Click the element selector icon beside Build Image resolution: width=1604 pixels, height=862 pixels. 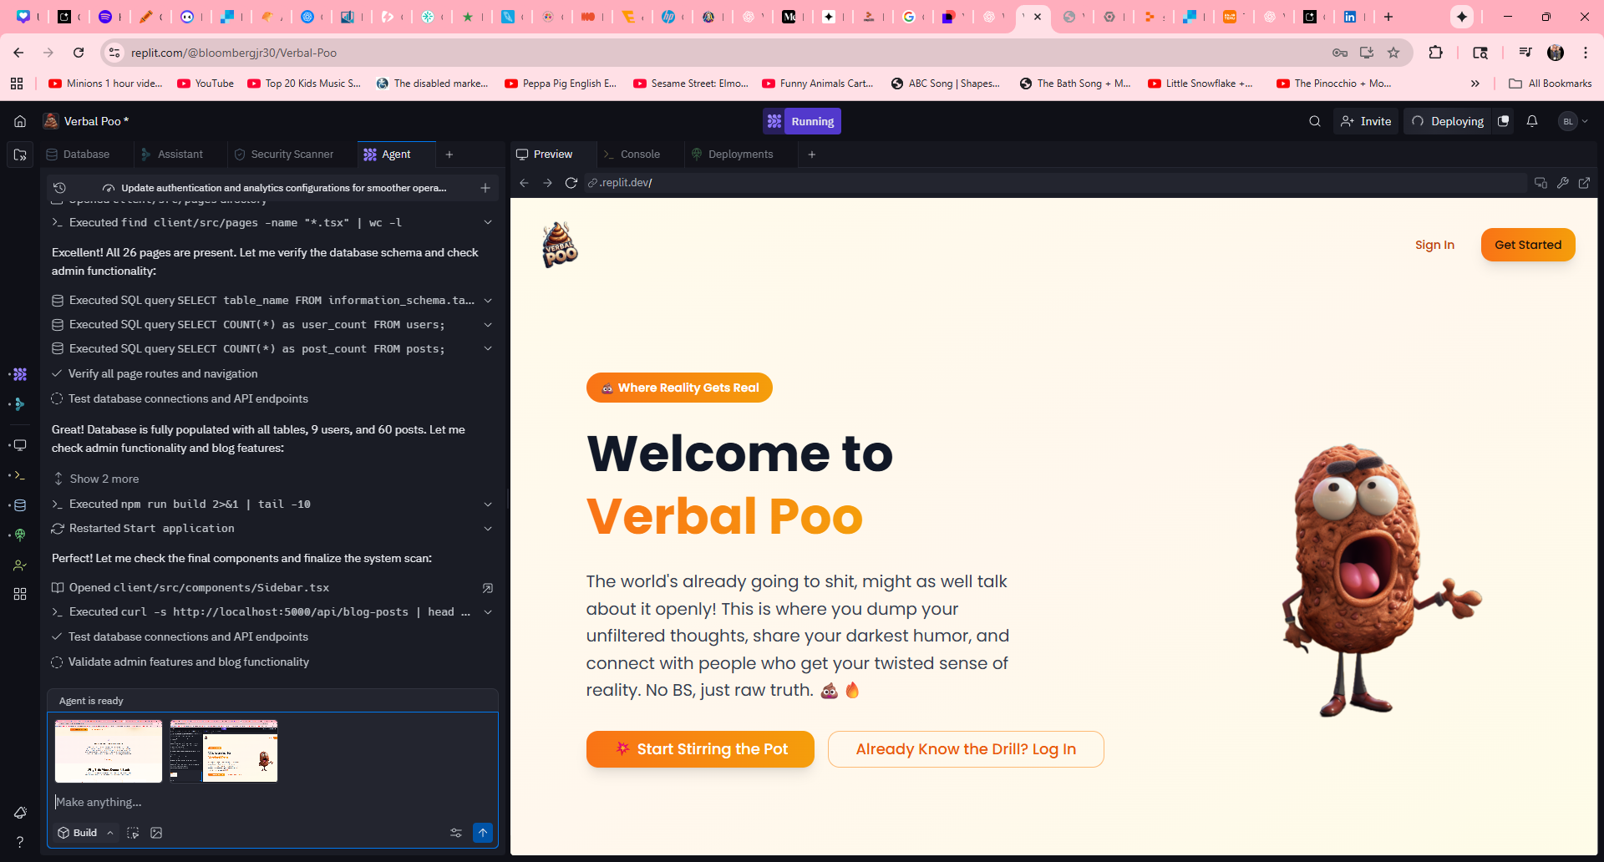(x=133, y=833)
